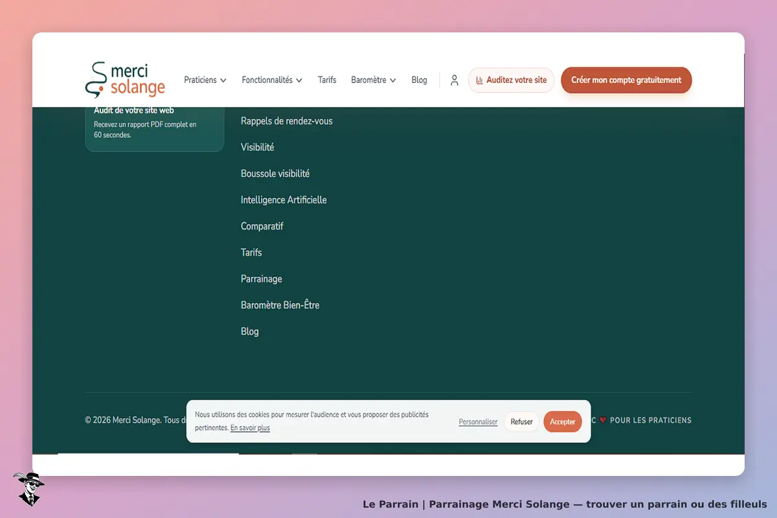Open the Praticiens menu label

[x=200, y=80]
